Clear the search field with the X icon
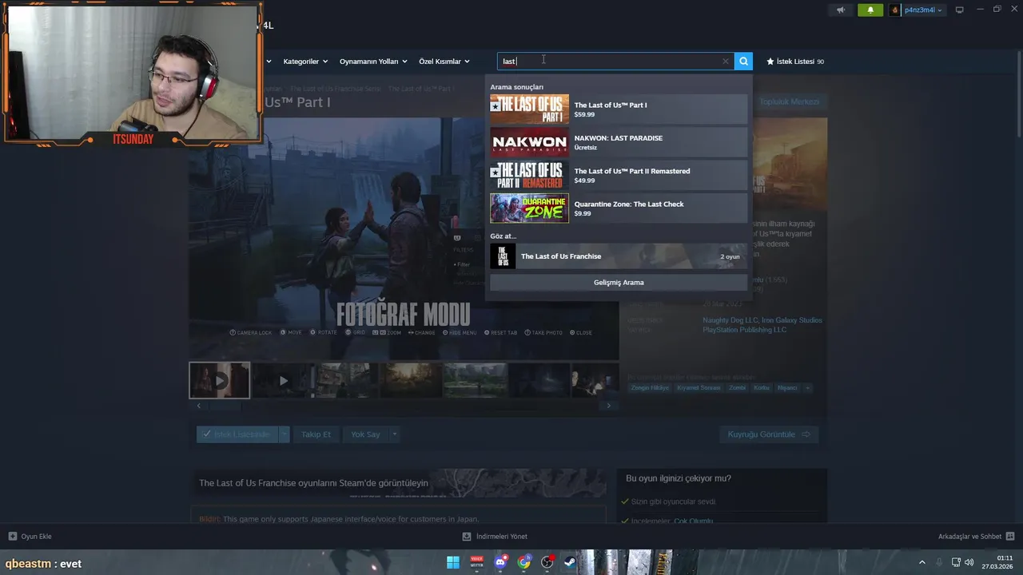This screenshot has height=575, width=1023. (x=726, y=61)
